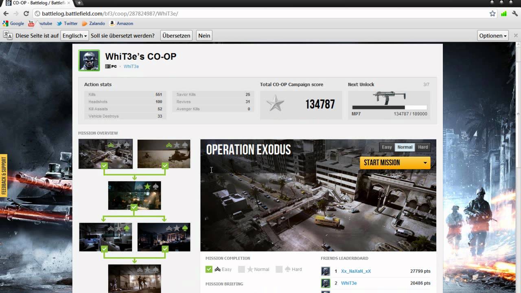Select the city street mission thumbnail
Screen dimensions: 521x293
click(x=105, y=154)
